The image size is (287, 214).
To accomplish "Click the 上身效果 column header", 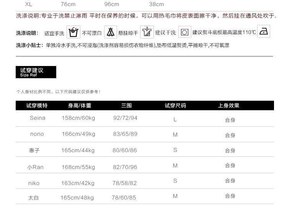I will (229, 106).
